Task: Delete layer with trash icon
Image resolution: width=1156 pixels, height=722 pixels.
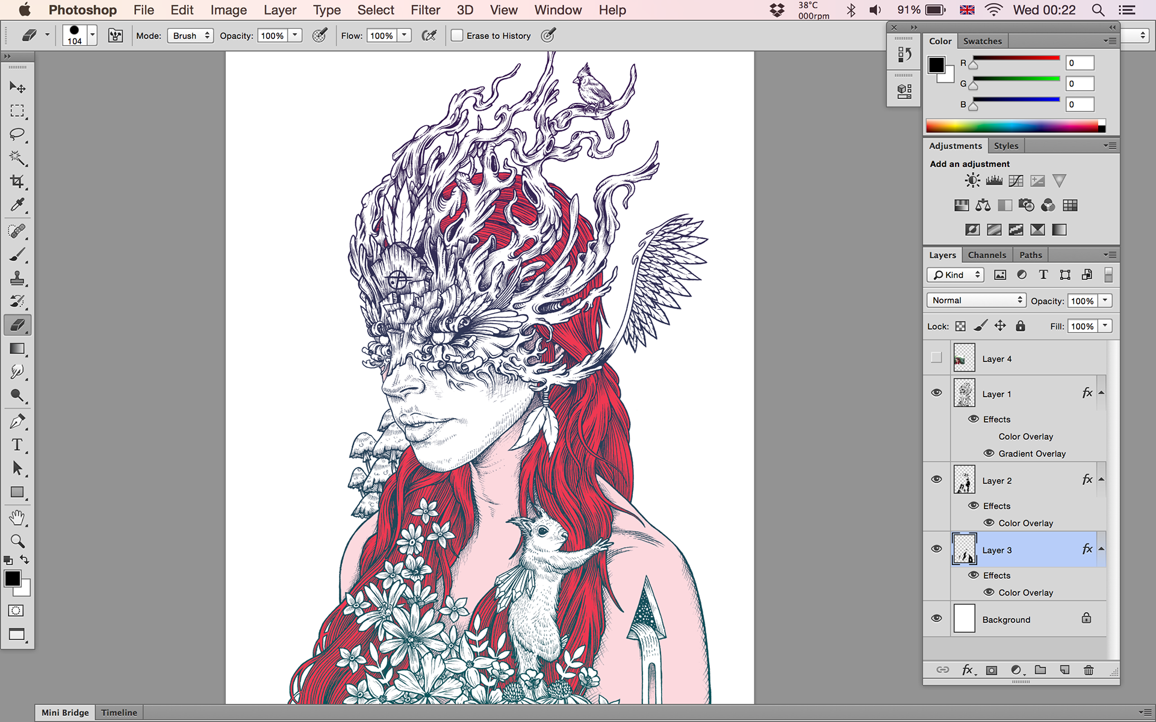Action: tap(1089, 670)
